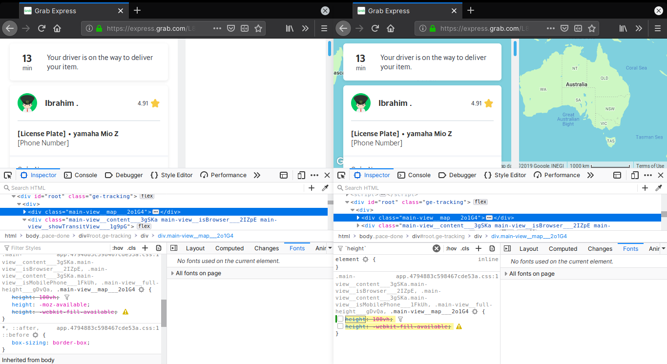Open Terms of Use link on the map
This screenshot has height=364, width=667.
[650, 166]
